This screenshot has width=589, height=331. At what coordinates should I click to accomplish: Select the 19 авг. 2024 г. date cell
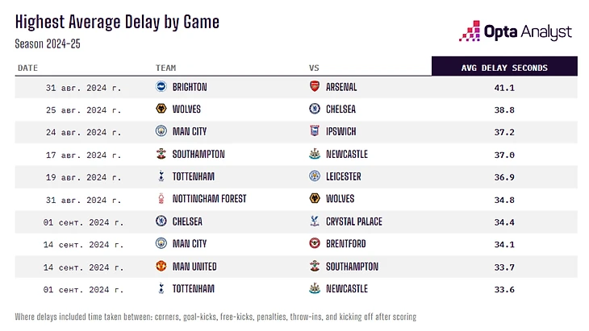84,176
